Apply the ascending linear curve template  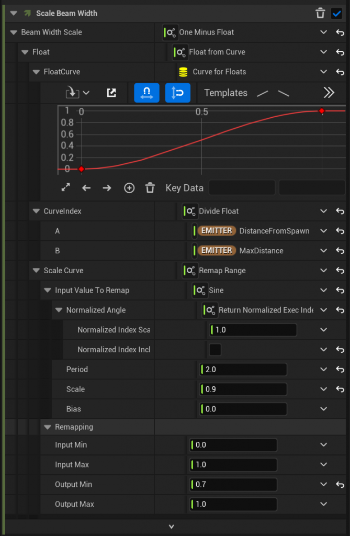point(263,93)
